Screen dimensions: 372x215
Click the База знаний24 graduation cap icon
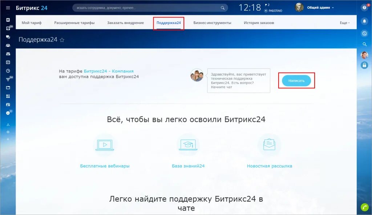click(188, 145)
